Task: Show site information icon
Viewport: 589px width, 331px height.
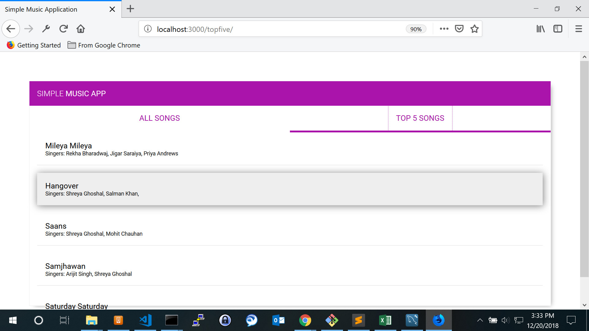Action: pos(148,29)
